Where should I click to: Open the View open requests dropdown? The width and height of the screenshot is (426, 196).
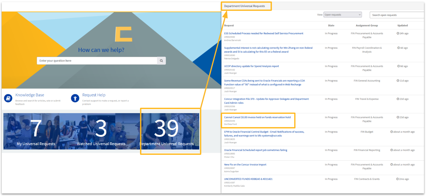coord(342,15)
